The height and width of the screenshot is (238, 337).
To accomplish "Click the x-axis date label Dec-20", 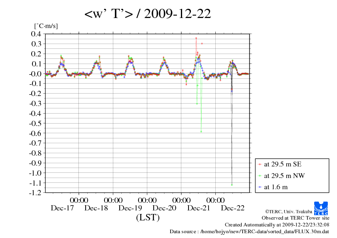I will [164, 208].
